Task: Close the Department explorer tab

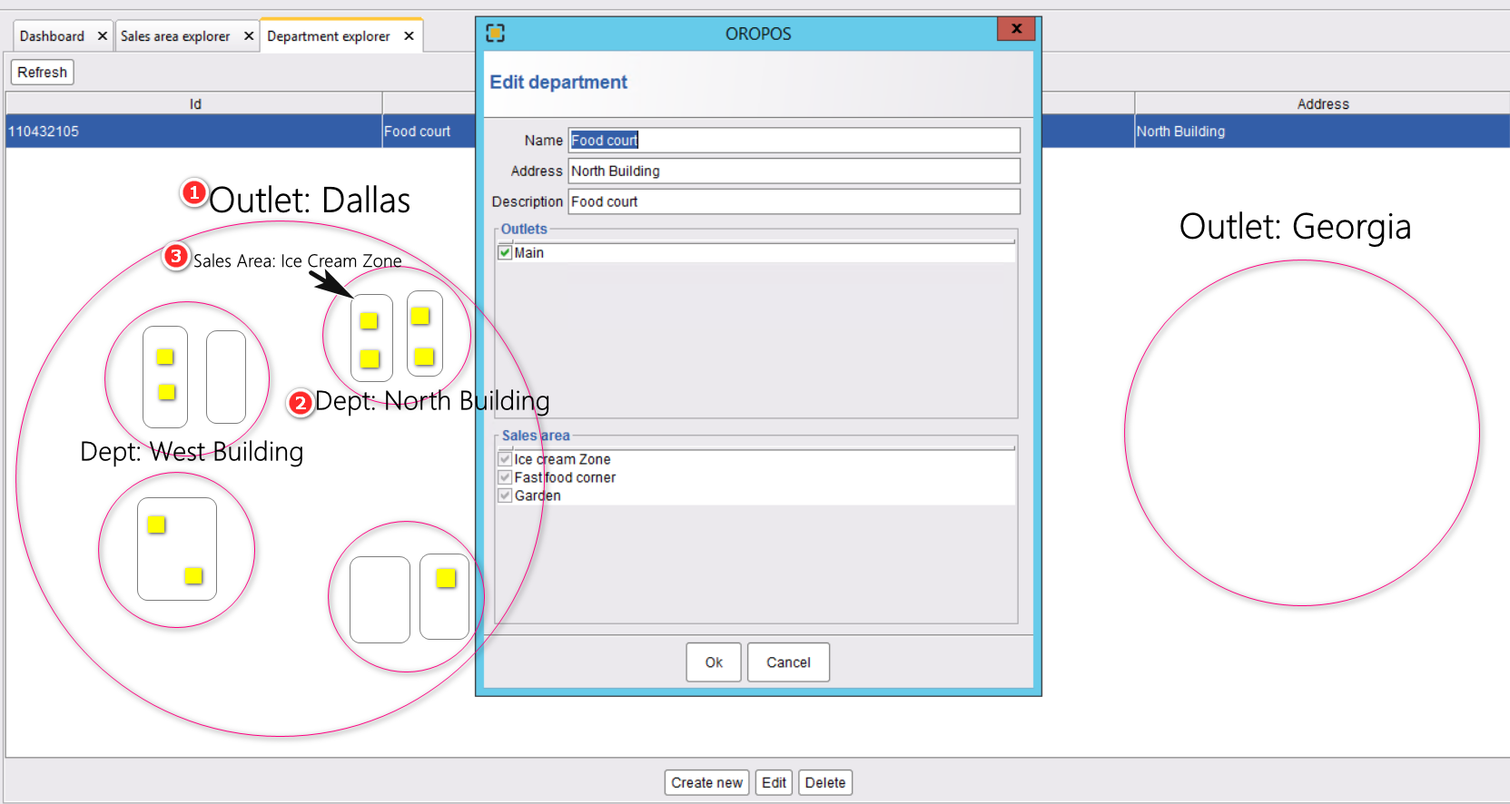Action: [x=409, y=36]
